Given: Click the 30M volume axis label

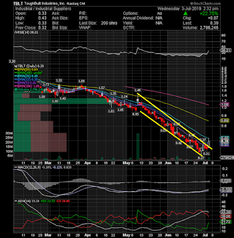Looking at the screenshot, I should (x=10, y=133).
